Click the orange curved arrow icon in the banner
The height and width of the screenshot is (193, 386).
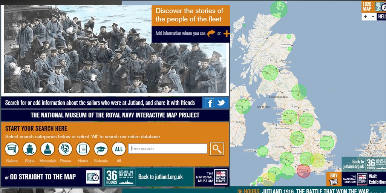[211, 33]
